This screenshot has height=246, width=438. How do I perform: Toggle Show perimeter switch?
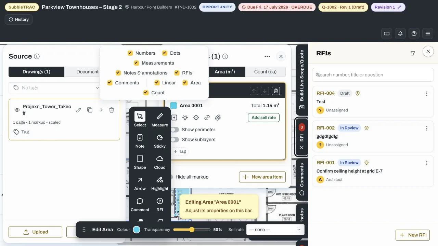(175, 130)
